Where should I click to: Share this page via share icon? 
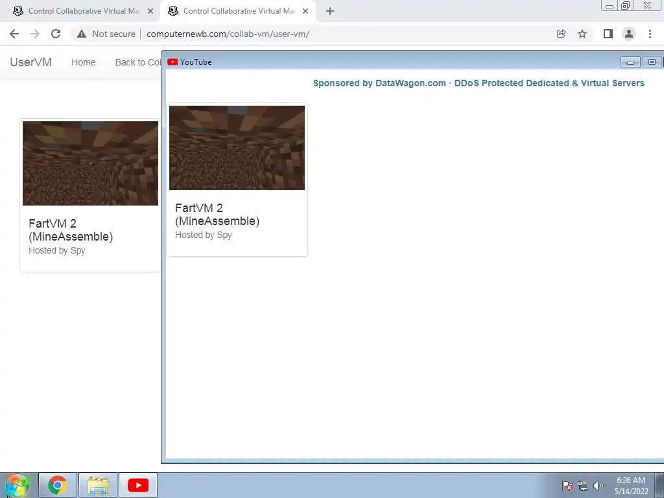[561, 34]
